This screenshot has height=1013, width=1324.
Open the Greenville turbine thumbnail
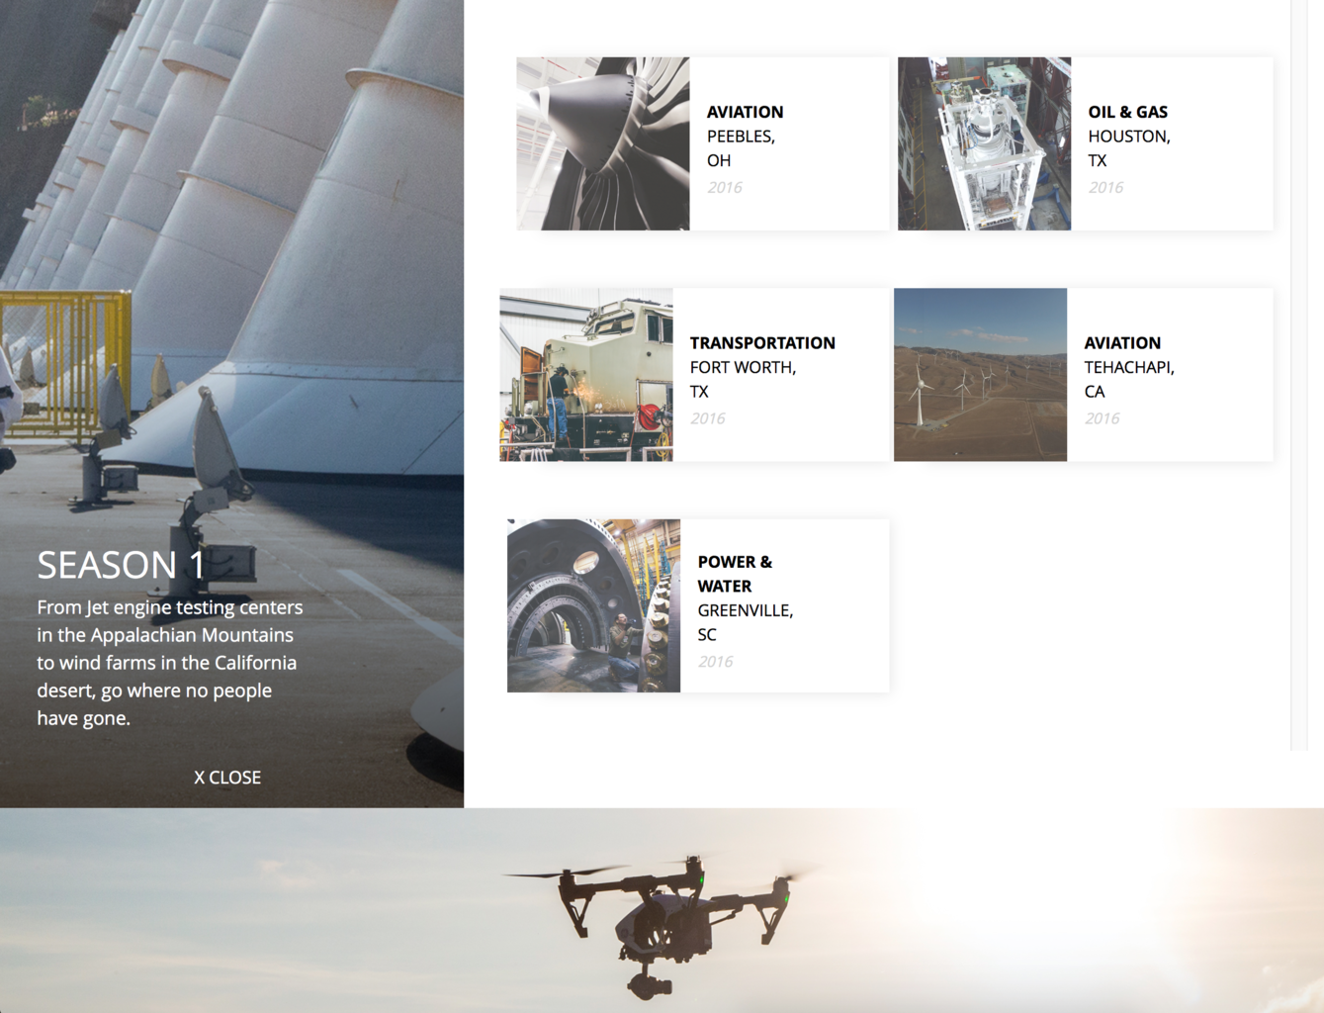[593, 605]
